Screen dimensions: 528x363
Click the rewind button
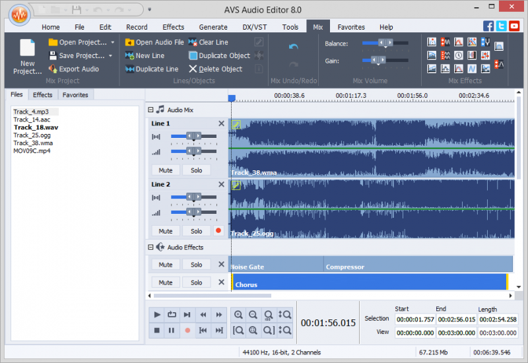[x=203, y=315]
